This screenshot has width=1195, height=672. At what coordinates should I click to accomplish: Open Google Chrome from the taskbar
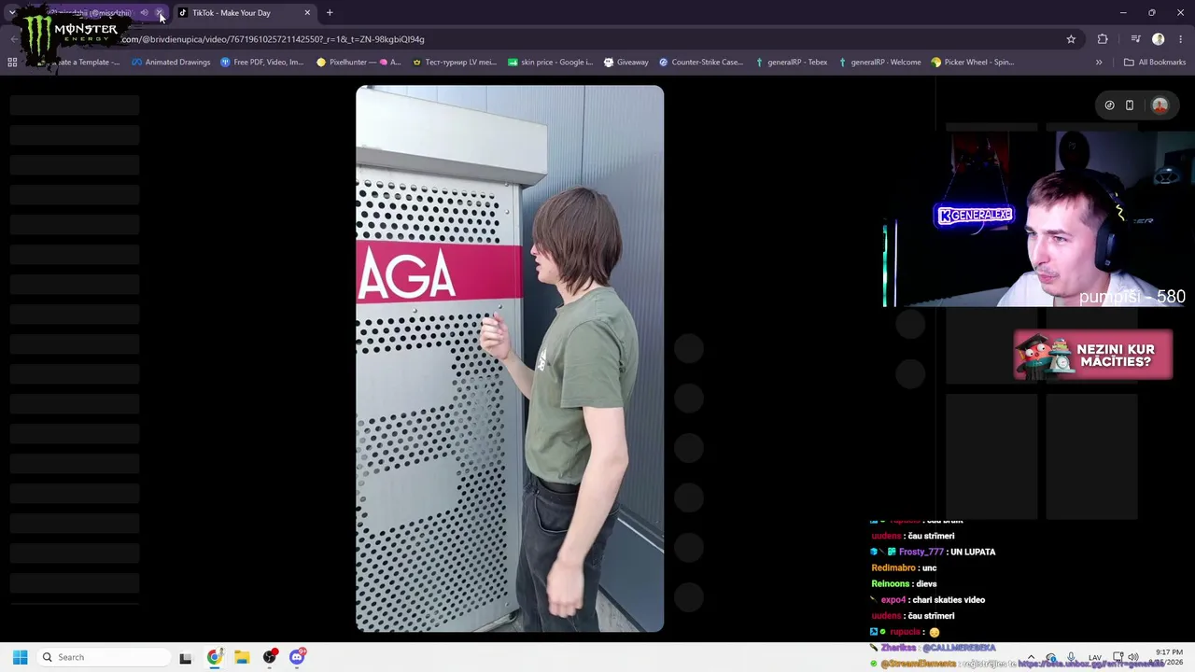point(215,658)
